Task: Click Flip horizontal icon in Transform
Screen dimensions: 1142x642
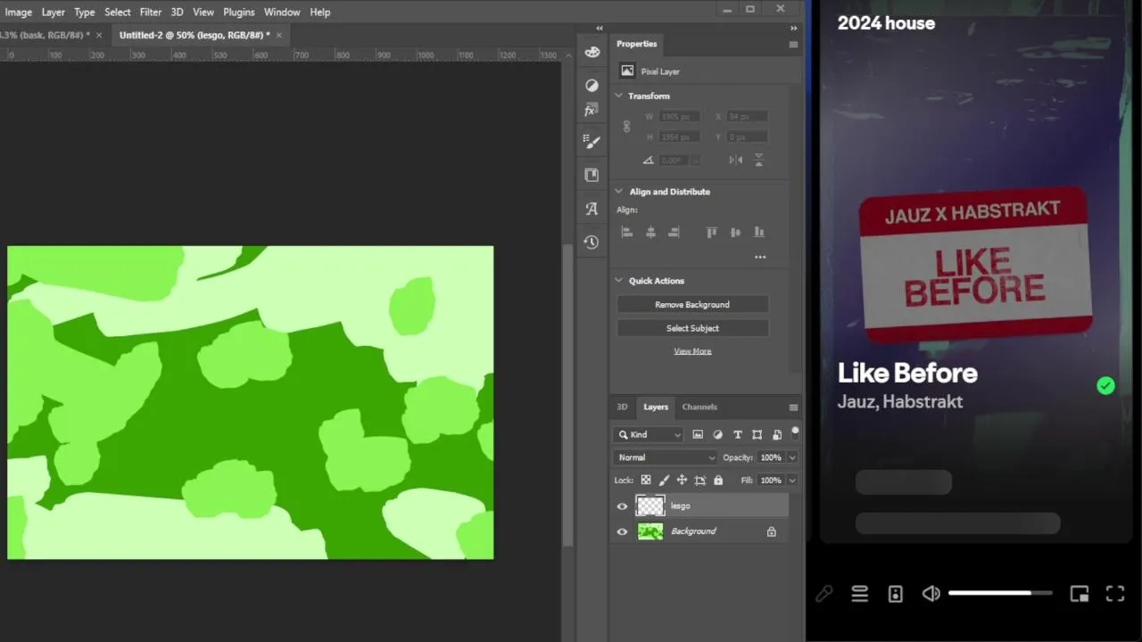Action: tap(736, 160)
